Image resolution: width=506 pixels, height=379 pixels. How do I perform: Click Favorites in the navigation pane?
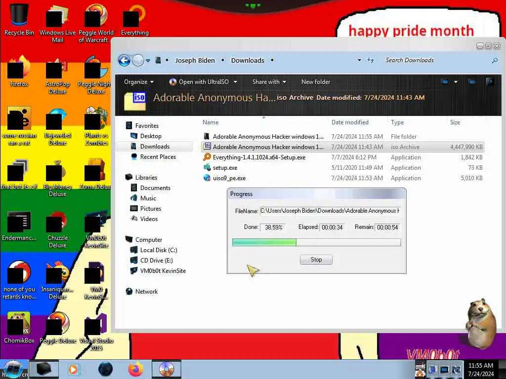tap(146, 126)
